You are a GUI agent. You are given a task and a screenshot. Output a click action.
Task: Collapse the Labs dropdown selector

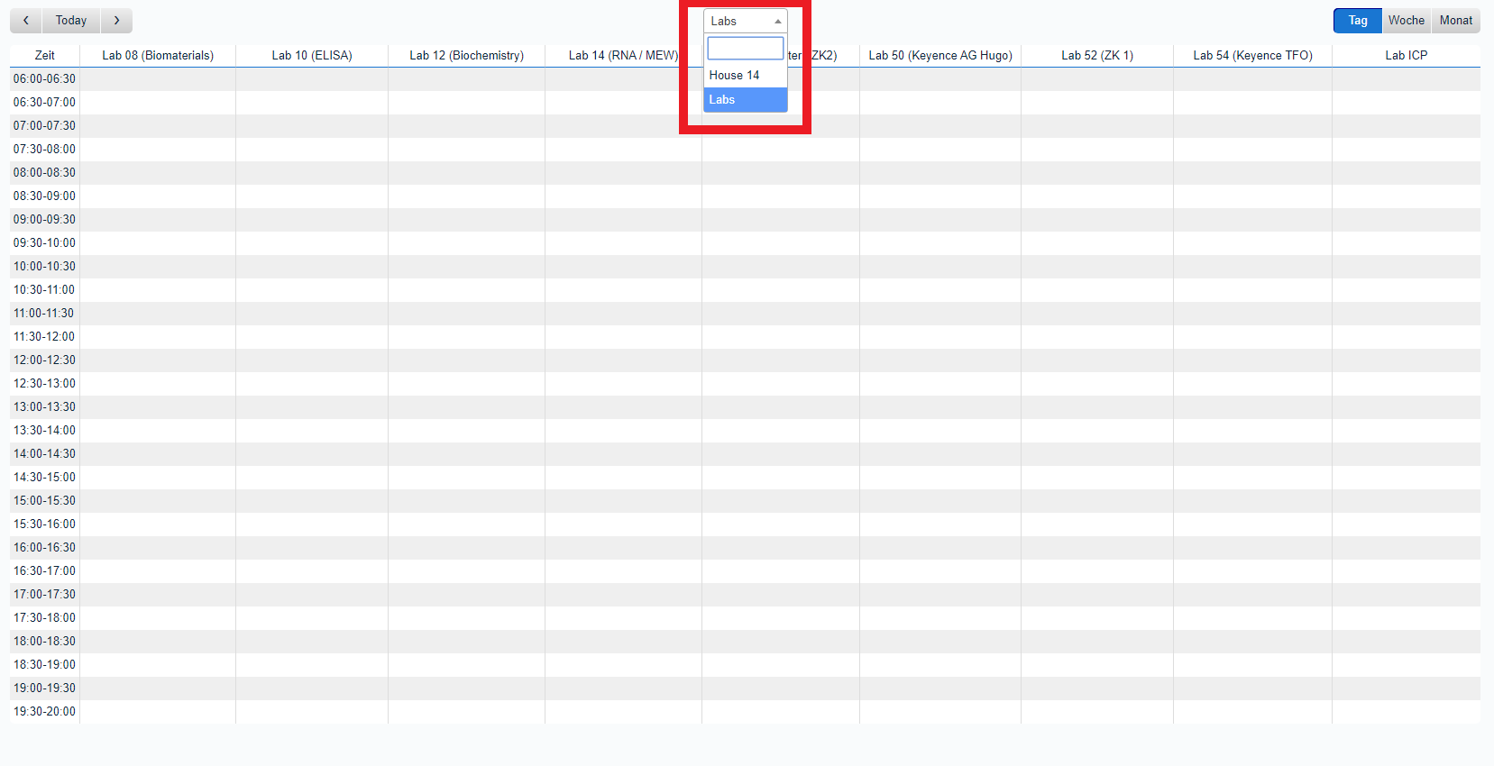tap(745, 21)
